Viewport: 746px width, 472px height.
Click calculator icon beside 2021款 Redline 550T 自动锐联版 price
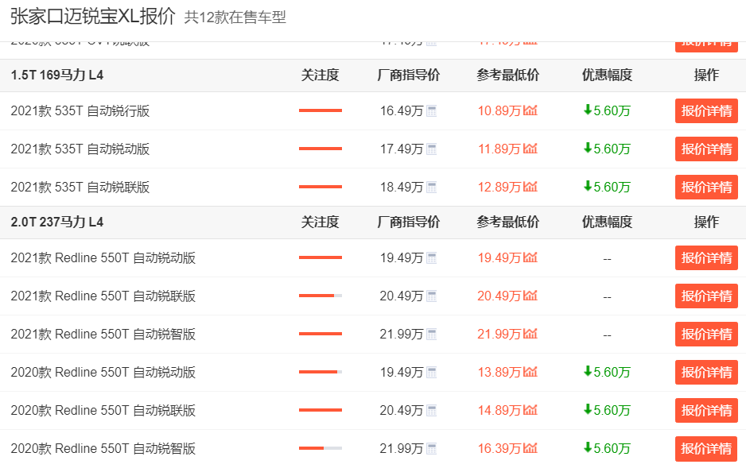click(432, 296)
